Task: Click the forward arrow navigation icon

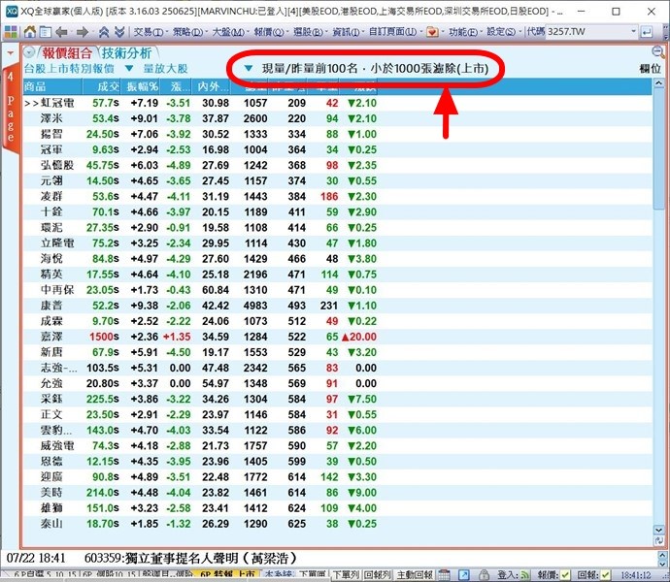Action: [84, 31]
